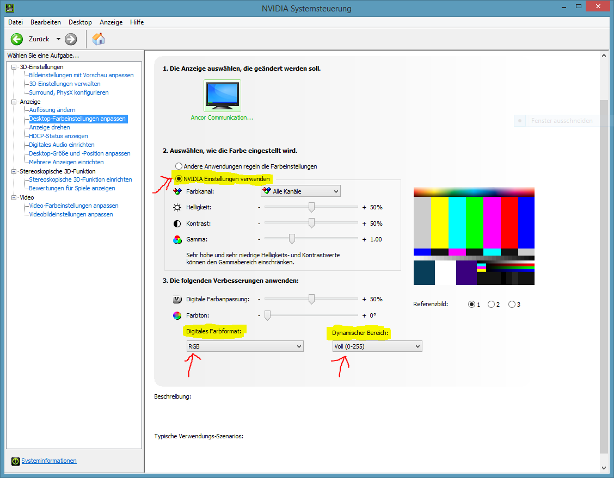Screen dimensions: 614x478
Task: Click the Kontrast slider thumb
Action: tap(311, 223)
